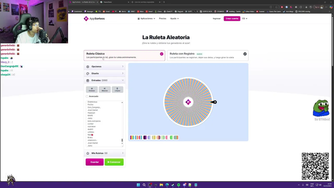Expand the Diseño section

click(105, 73)
